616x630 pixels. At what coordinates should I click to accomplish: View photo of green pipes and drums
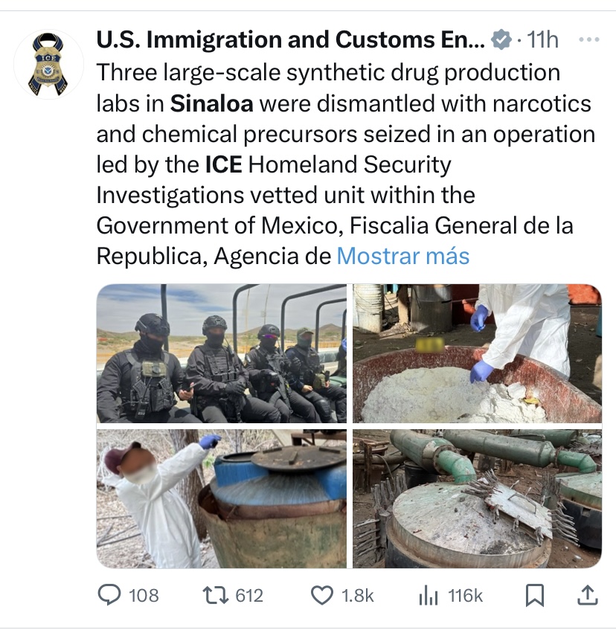[x=477, y=499]
